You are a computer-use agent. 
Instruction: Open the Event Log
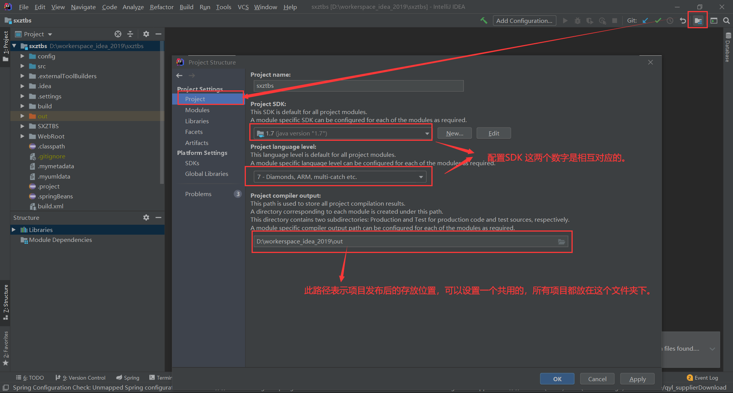(x=702, y=378)
